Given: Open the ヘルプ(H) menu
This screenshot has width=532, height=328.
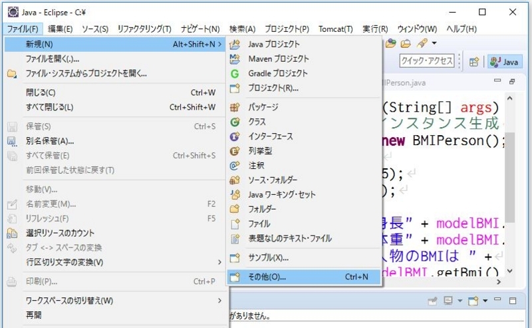Looking at the screenshot, I should click(x=462, y=29).
